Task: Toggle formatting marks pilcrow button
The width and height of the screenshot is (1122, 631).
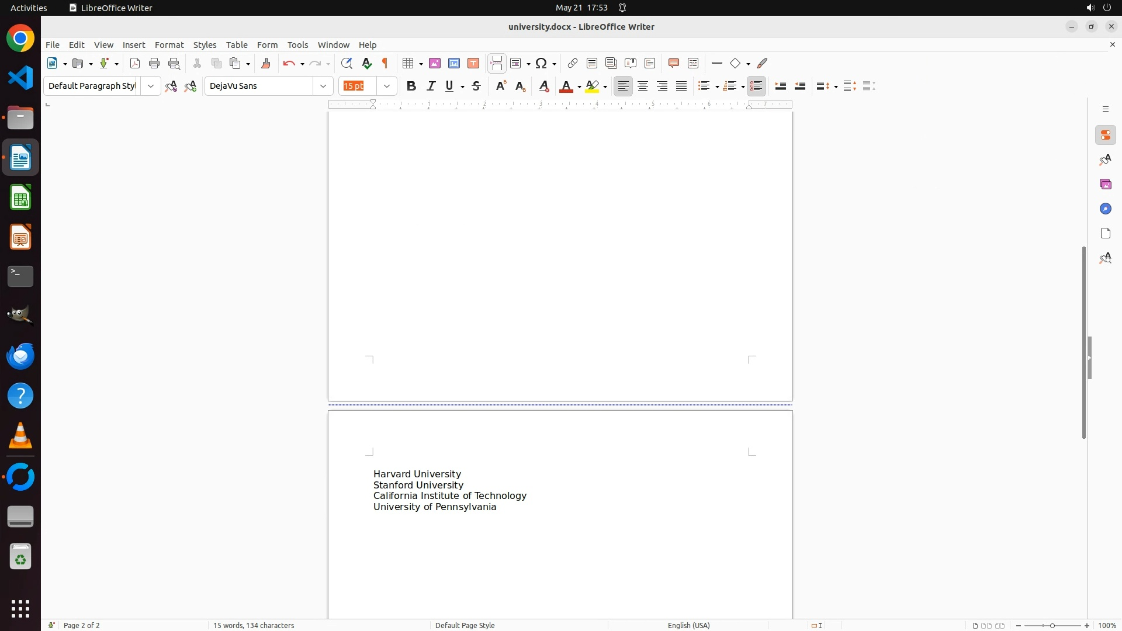Action: tap(385, 64)
